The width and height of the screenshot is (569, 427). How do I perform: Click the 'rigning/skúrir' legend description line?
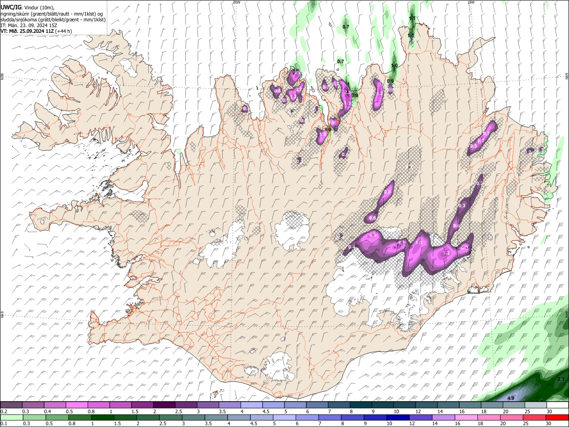52,13
